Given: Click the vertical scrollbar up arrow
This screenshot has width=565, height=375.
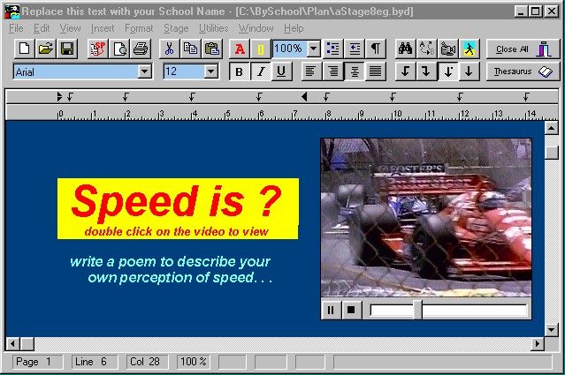Looking at the screenshot, I should pyautogui.click(x=552, y=128).
